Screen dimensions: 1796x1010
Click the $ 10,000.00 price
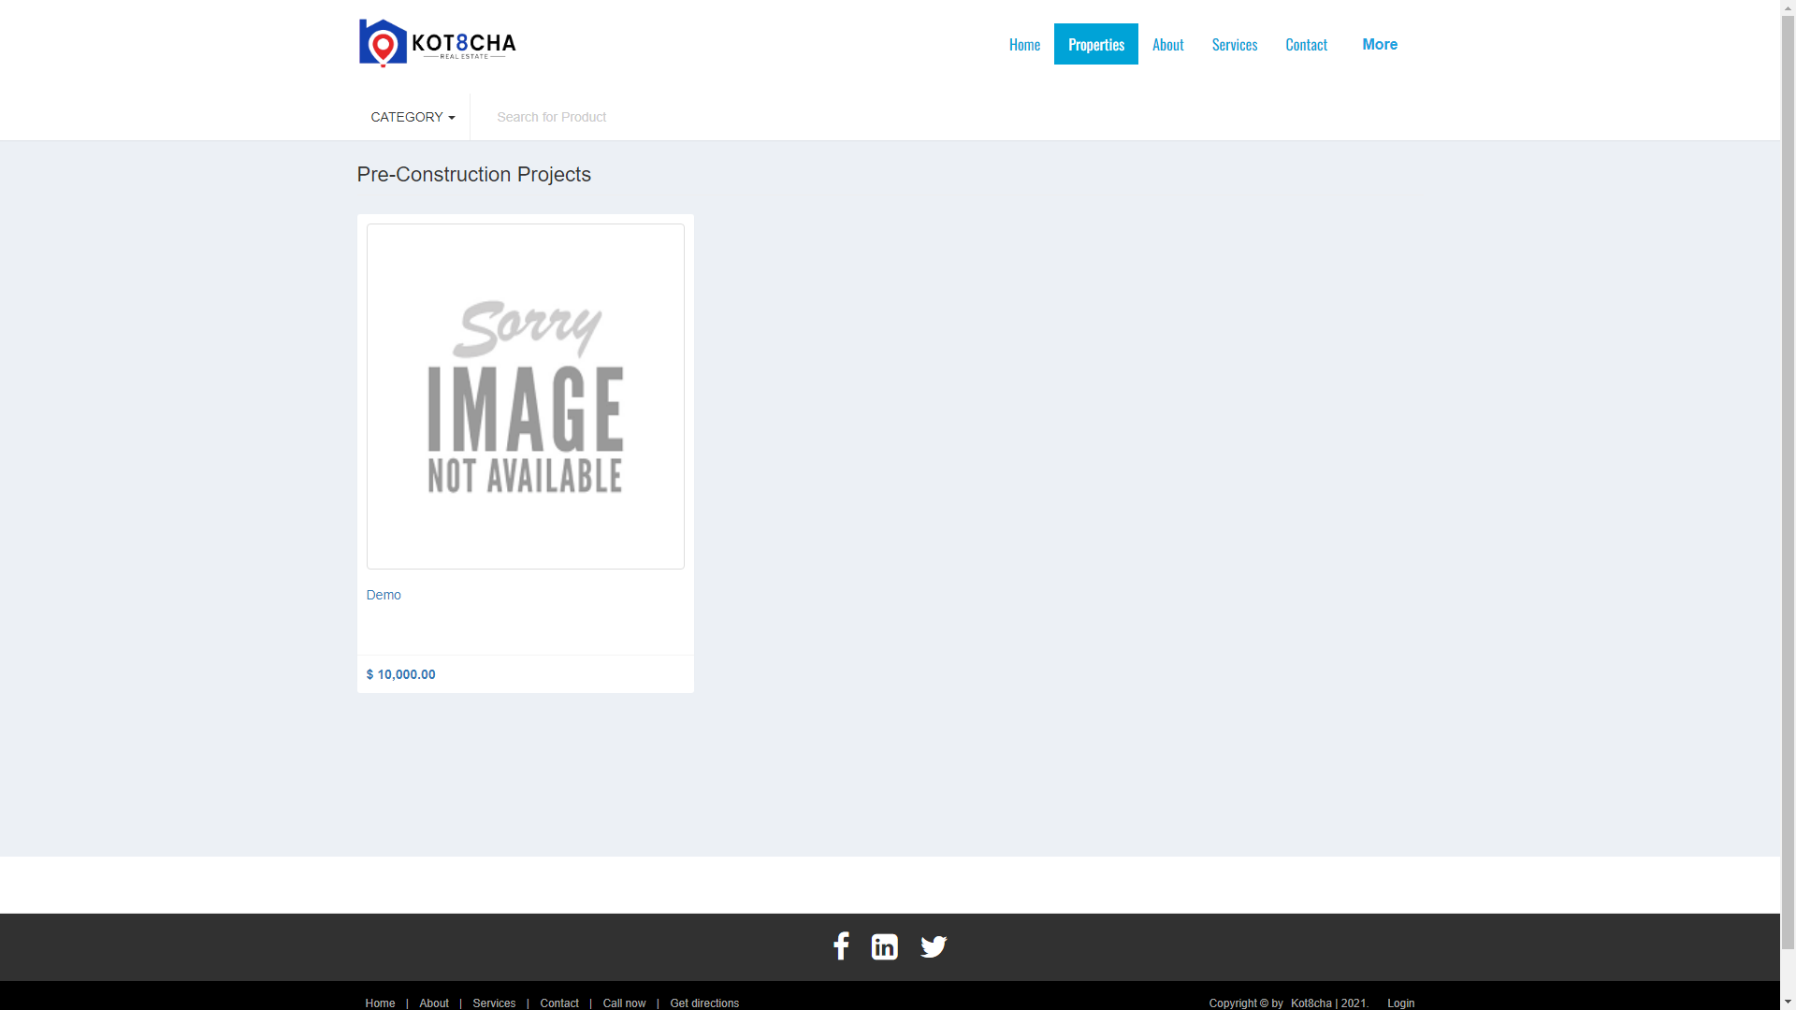pyautogui.click(x=400, y=674)
